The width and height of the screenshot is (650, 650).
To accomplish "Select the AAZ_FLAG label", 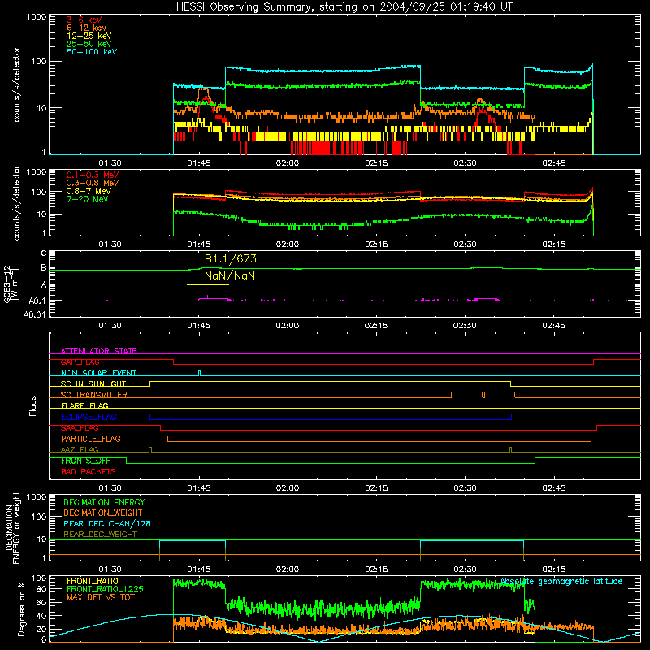I will [80, 449].
